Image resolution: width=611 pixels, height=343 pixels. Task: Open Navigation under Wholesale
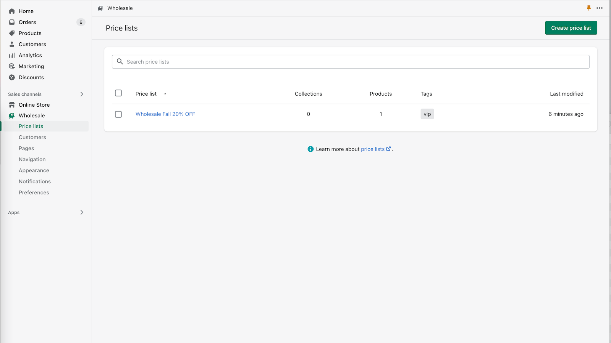click(32, 159)
